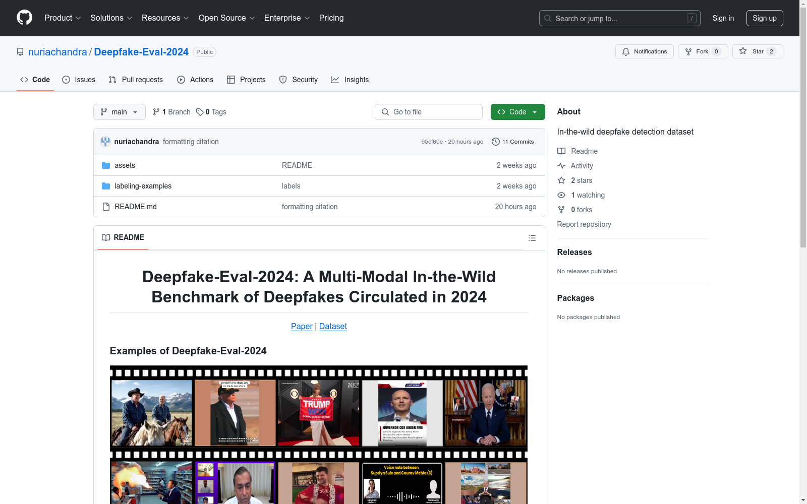Expand the Enterprise menu
This screenshot has height=504, width=807.
point(287,18)
